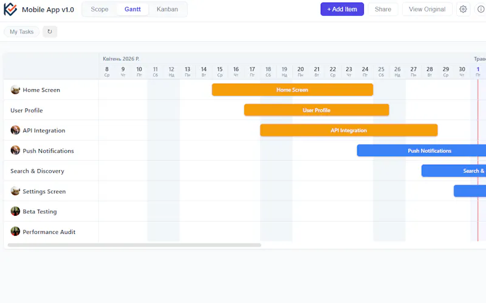Open the Push Notifications task row label
486x303 pixels.
click(x=48, y=151)
